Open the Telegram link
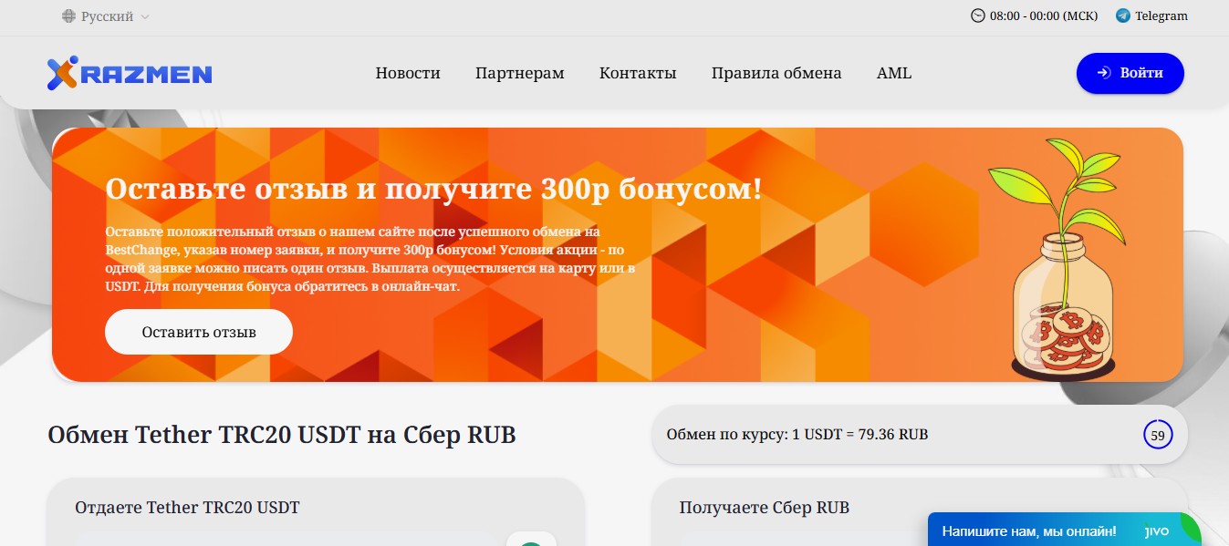 pyautogui.click(x=1151, y=15)
